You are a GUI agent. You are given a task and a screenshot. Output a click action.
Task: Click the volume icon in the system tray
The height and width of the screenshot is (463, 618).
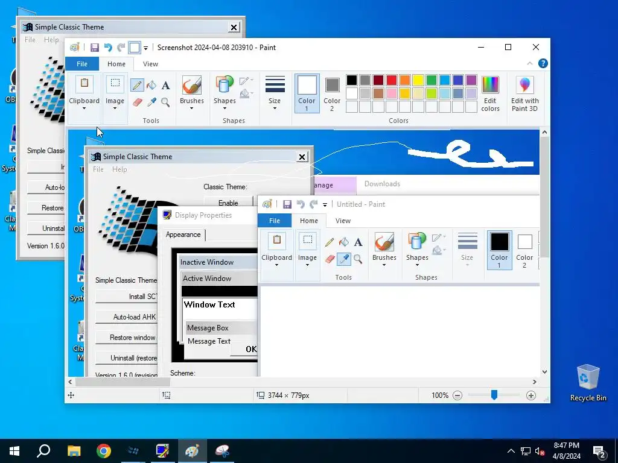(540, 451)
